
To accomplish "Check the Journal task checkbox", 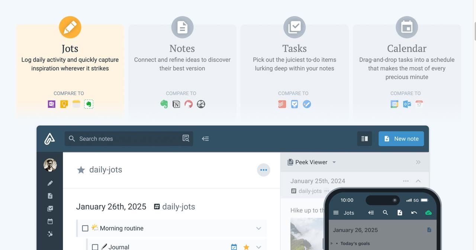I will 95,247.
